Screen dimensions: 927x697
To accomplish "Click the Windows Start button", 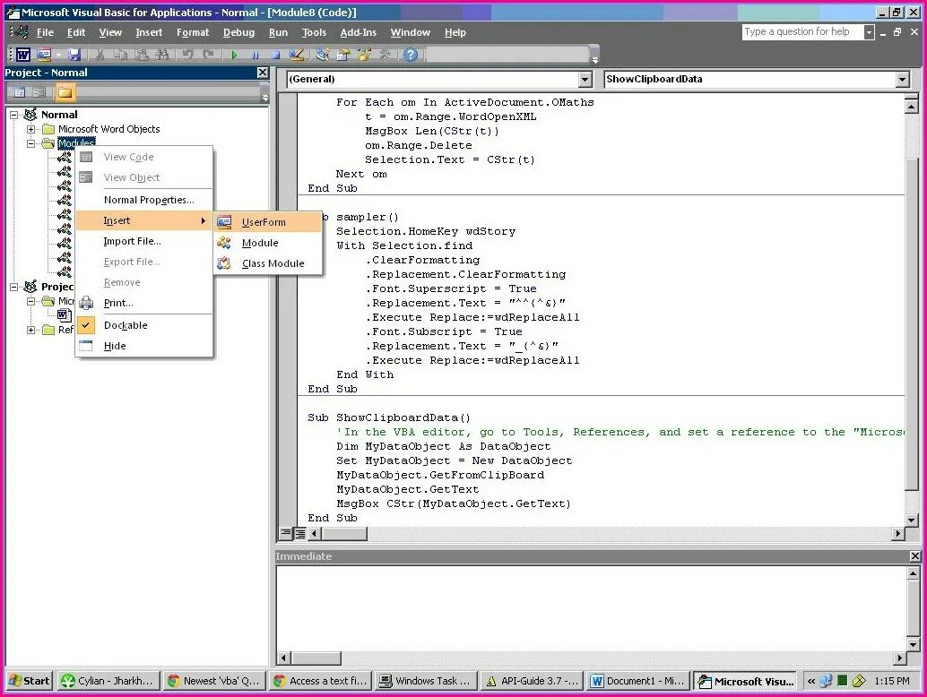I will [30, 681].
